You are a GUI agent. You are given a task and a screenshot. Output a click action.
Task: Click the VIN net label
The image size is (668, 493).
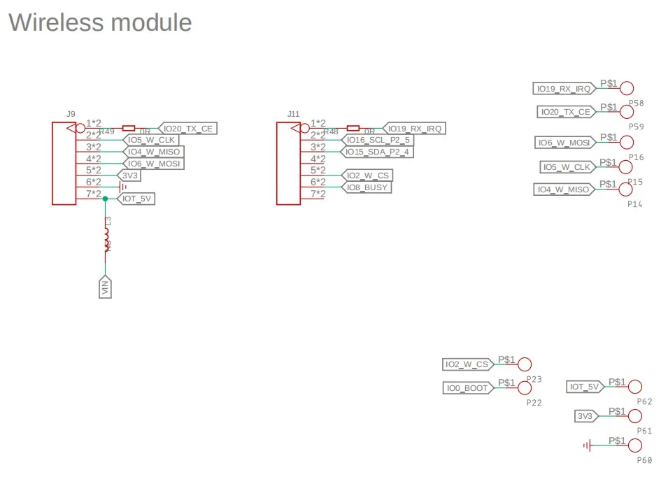[x=105, y=287]
